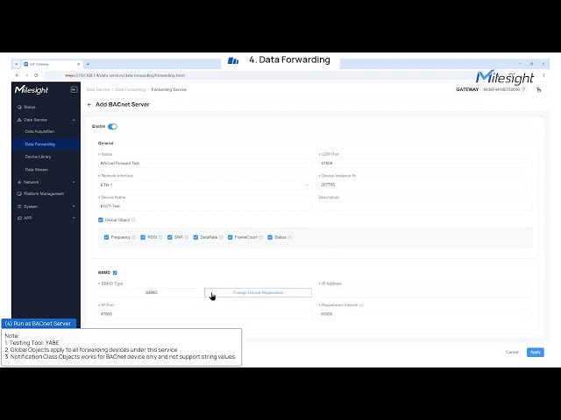561x420 pixels.
Task: Uncheck the Global Object checkbox
Action: pyautogui.click(x=101, y=220)
